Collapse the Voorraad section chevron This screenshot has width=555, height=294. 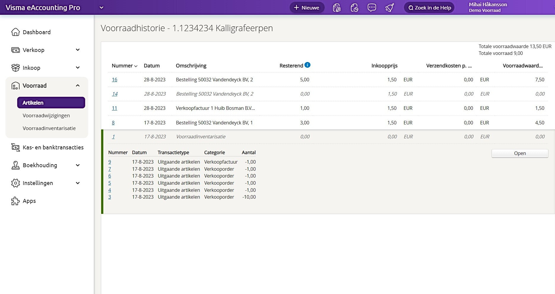click(78, 86)
